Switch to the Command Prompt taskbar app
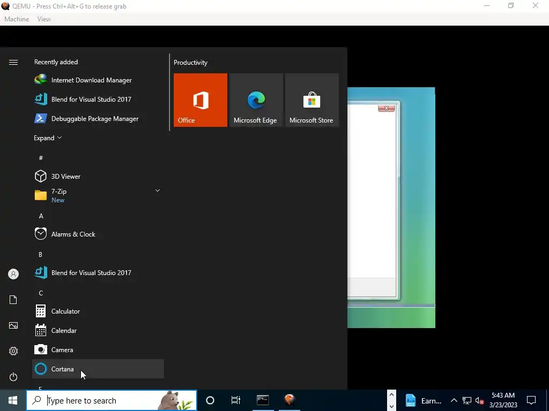The image size is (549, 411). [x=263, y=400]
